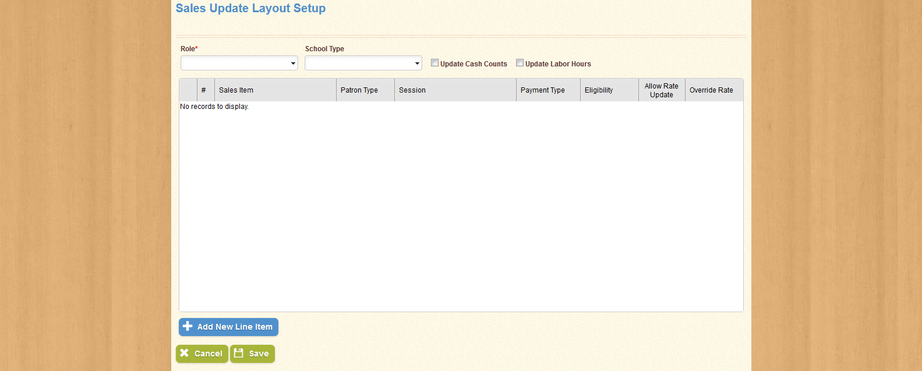Click the blank first column header
Image resolution: width=922 pixels, height=371 pixels.
point(188,90)
